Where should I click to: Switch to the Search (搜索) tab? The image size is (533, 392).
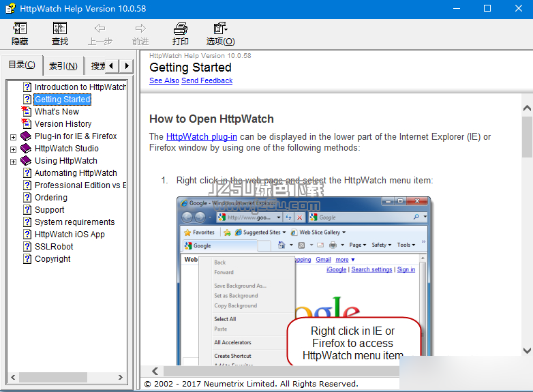pos(97,65)
